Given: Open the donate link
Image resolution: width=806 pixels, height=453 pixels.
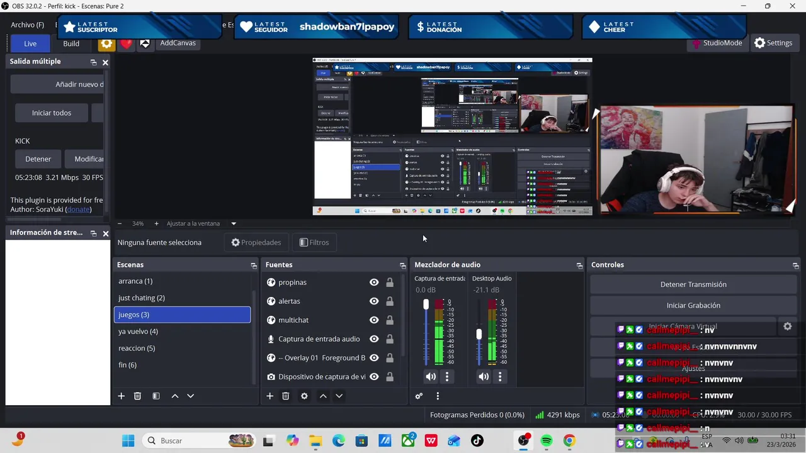Looking at the screenshot, I should pyautogui.click(x=78, y=210).
